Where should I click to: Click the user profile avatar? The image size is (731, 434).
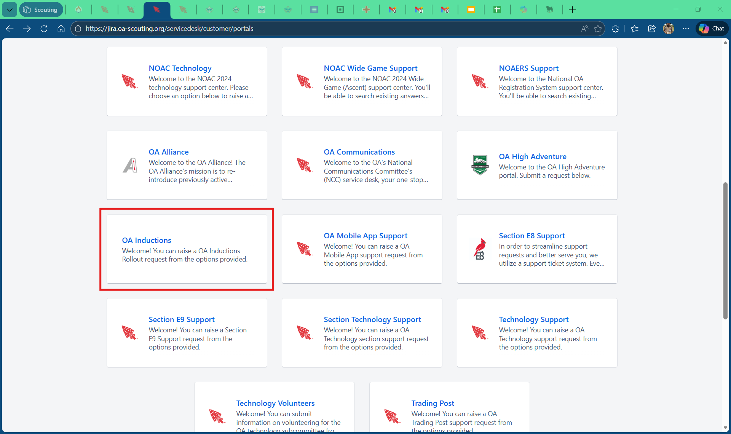tap(669, 29)
